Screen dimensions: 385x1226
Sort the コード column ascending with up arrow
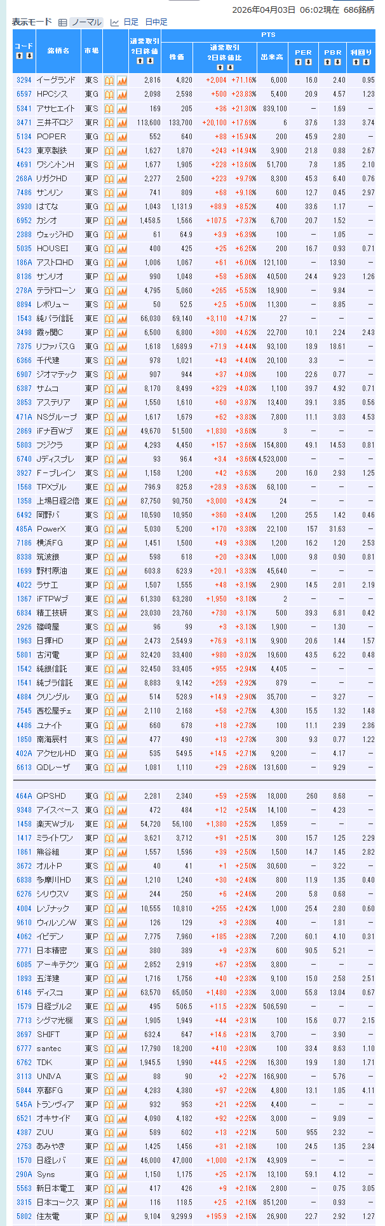pyautogui.click(x=20, y=56)
